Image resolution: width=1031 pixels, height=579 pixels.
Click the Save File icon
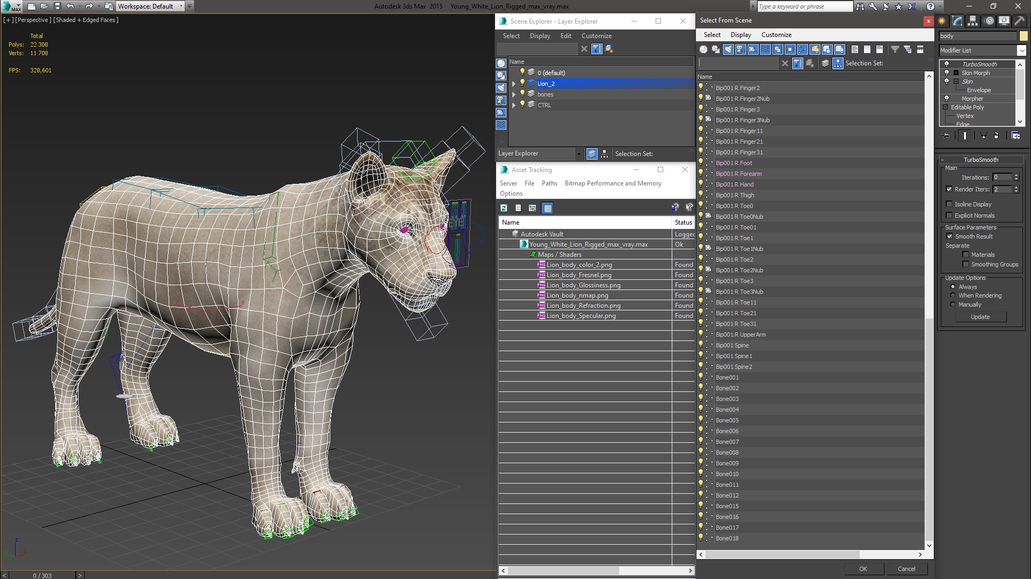(57, 6)
